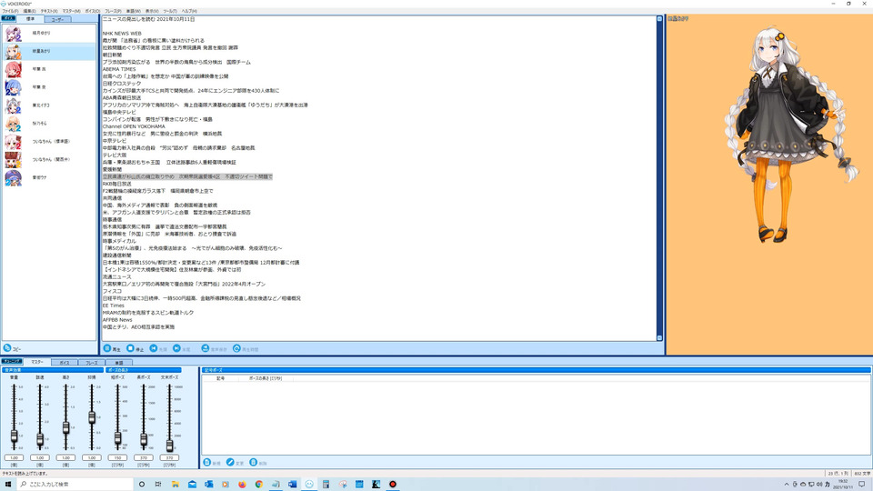Open the ファイル(F) menu
This screenshot has height=491, width=873.
(10, 11)
